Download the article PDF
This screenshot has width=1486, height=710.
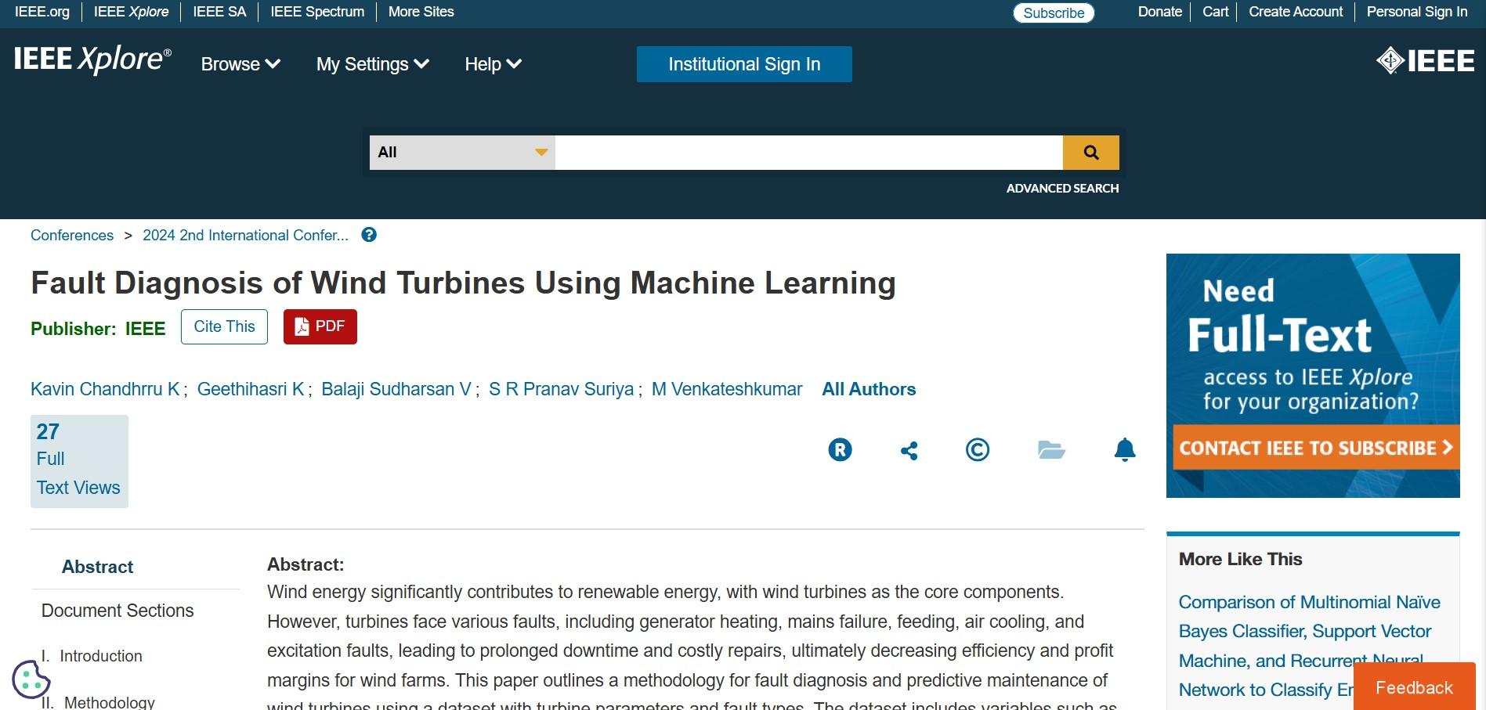point(320,326)
